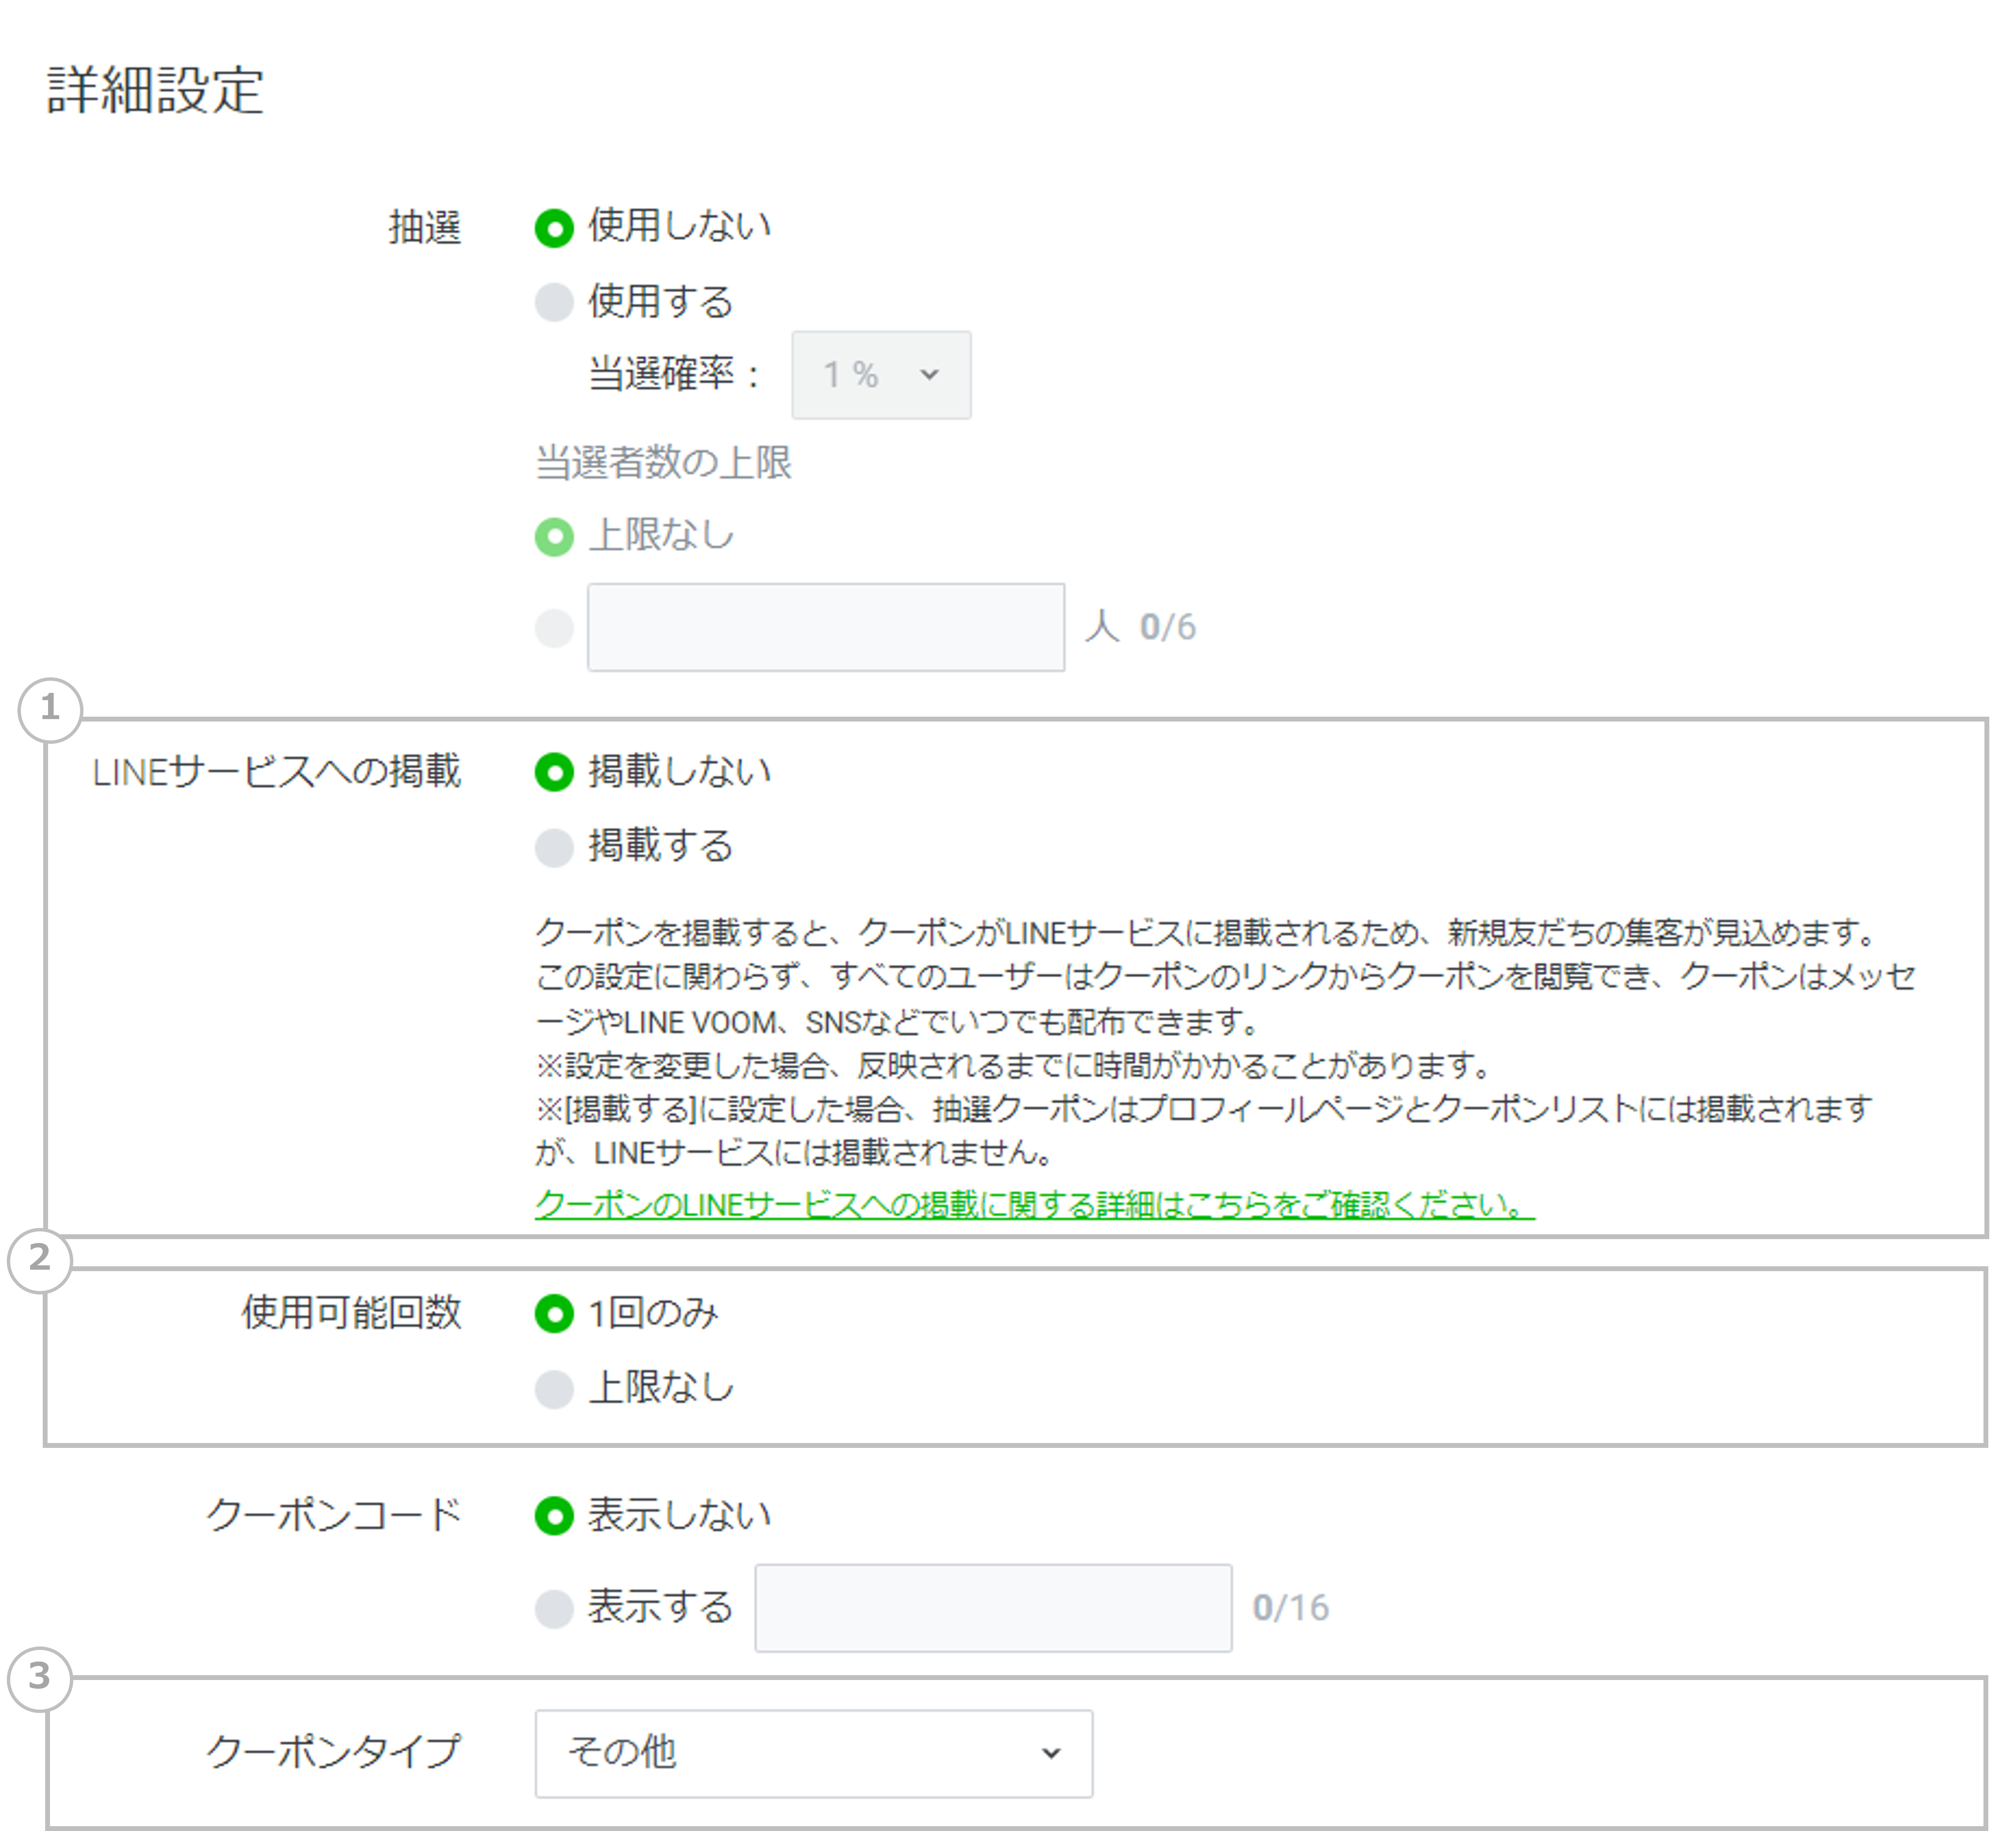Image resolution: width=2016 pixels, height=1831 pixels.
Task: Click the 1% dropdown chevron arrow
Action: coord(930,375)
